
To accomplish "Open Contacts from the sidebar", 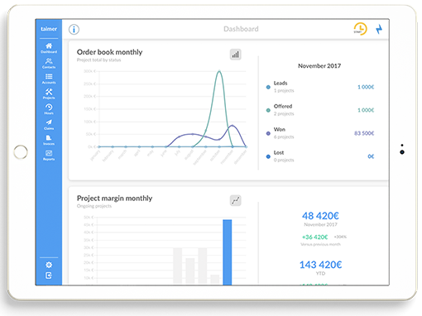I will click(x=49, y=63).
